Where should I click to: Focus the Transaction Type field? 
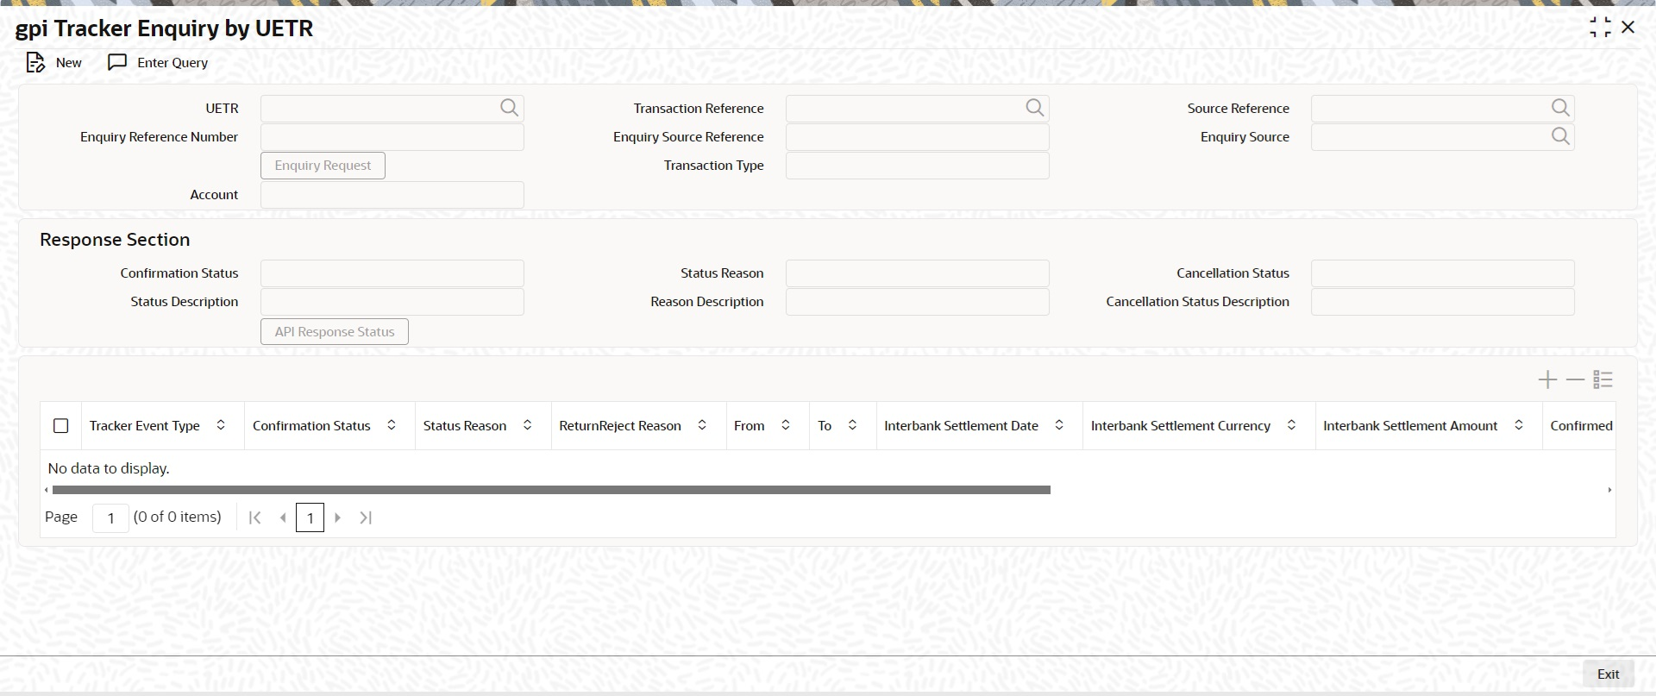918,166
